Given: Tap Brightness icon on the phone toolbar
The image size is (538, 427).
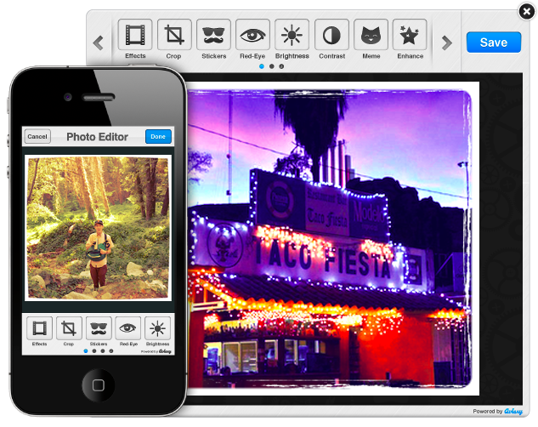Looking at the screenshot, I should (157, 328).
